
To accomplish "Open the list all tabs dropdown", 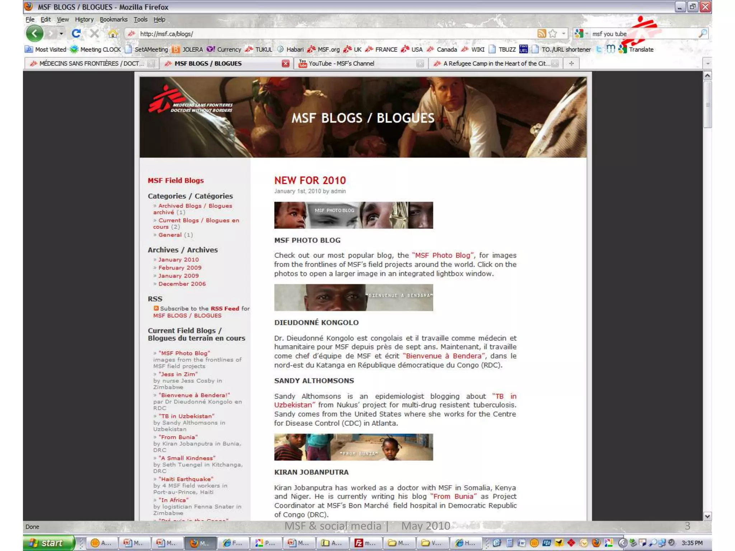I will coord(707,63).
